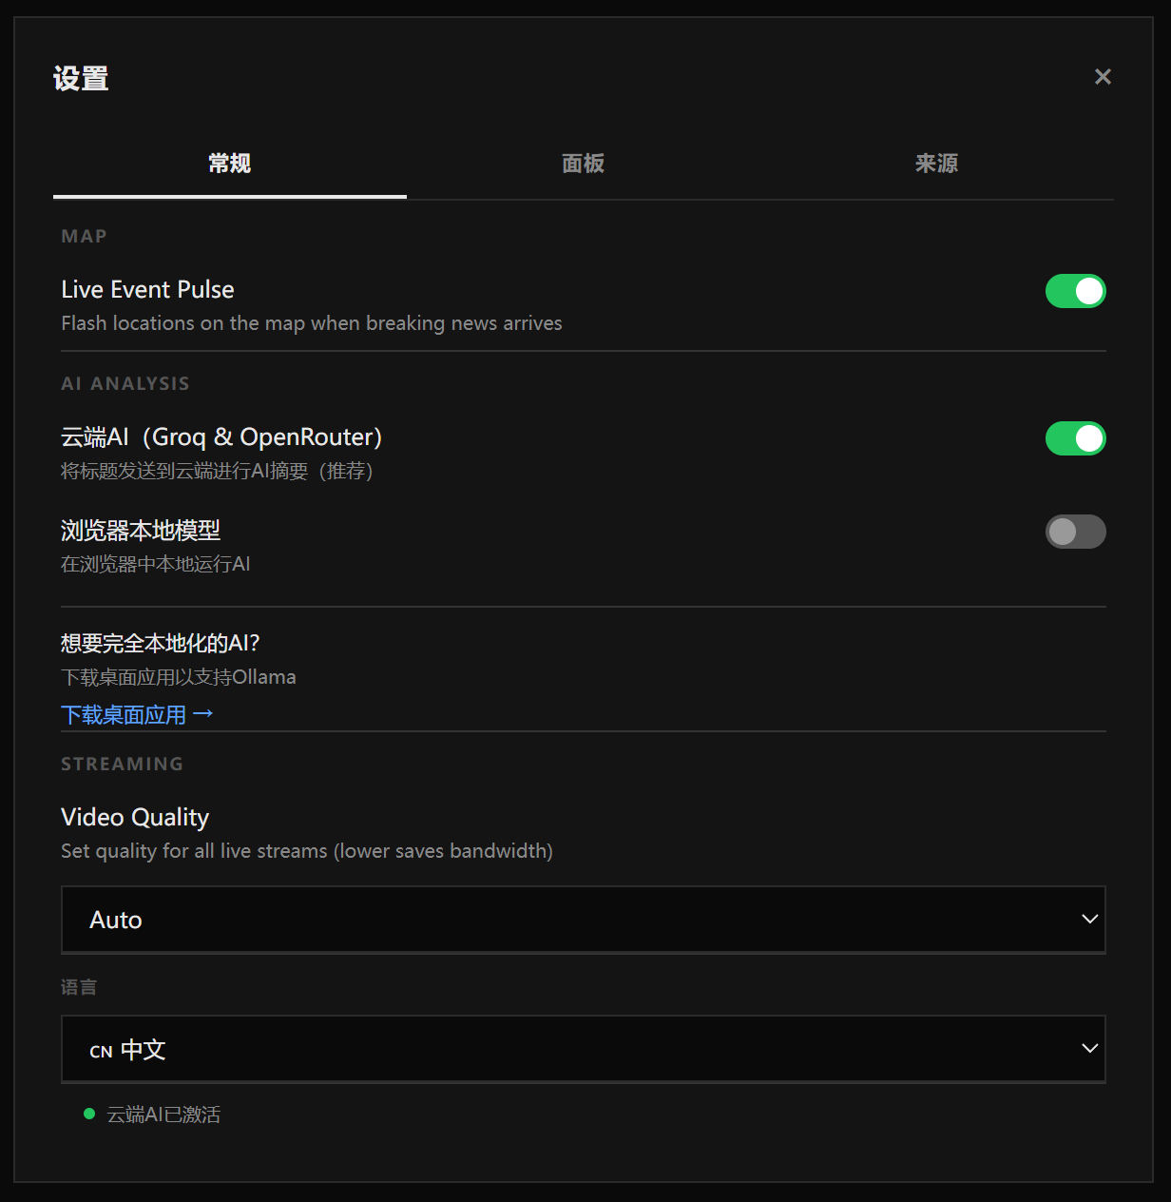Viewport: 1171px width, 1202px height.
Task: Click the chevron on the 语言 selector
Action: 1089,1049
